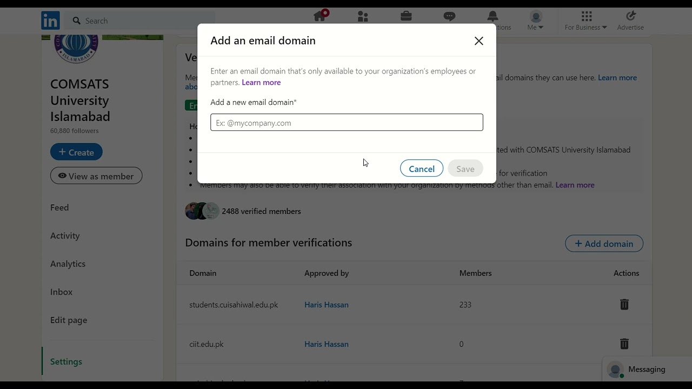The image size is (692, 389).
Task: Click ciit.edu.pk domain text
Action: [x=207, y=344]
